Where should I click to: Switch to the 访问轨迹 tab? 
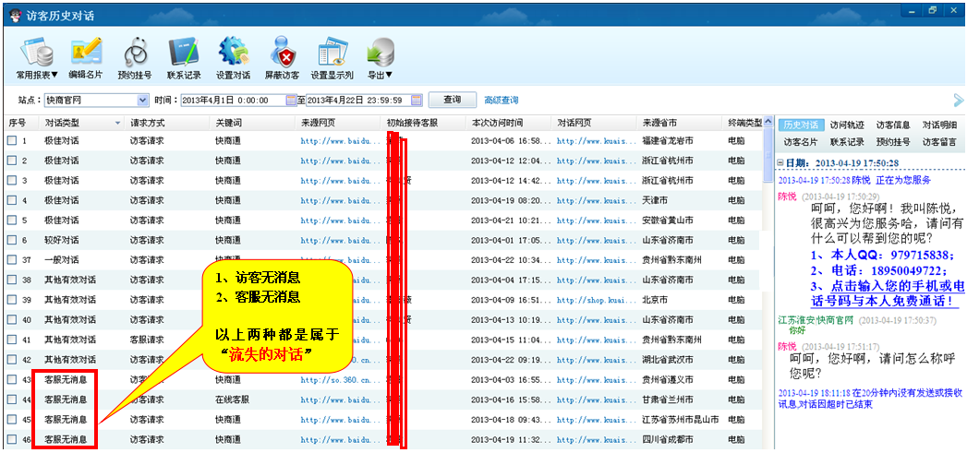point(846,125)
